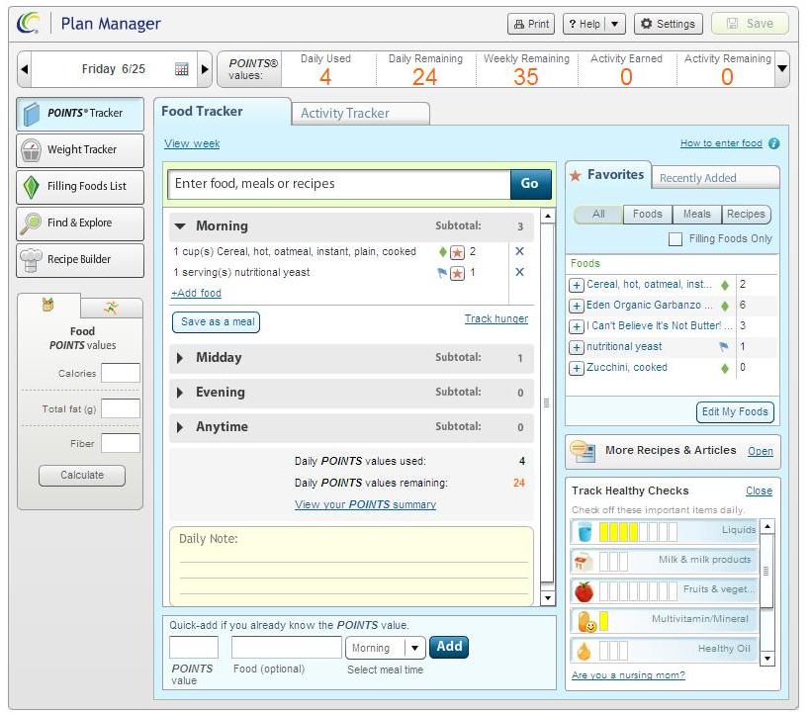
Task: Switch to the Activity Tracker tab
Action: point(361,113)
